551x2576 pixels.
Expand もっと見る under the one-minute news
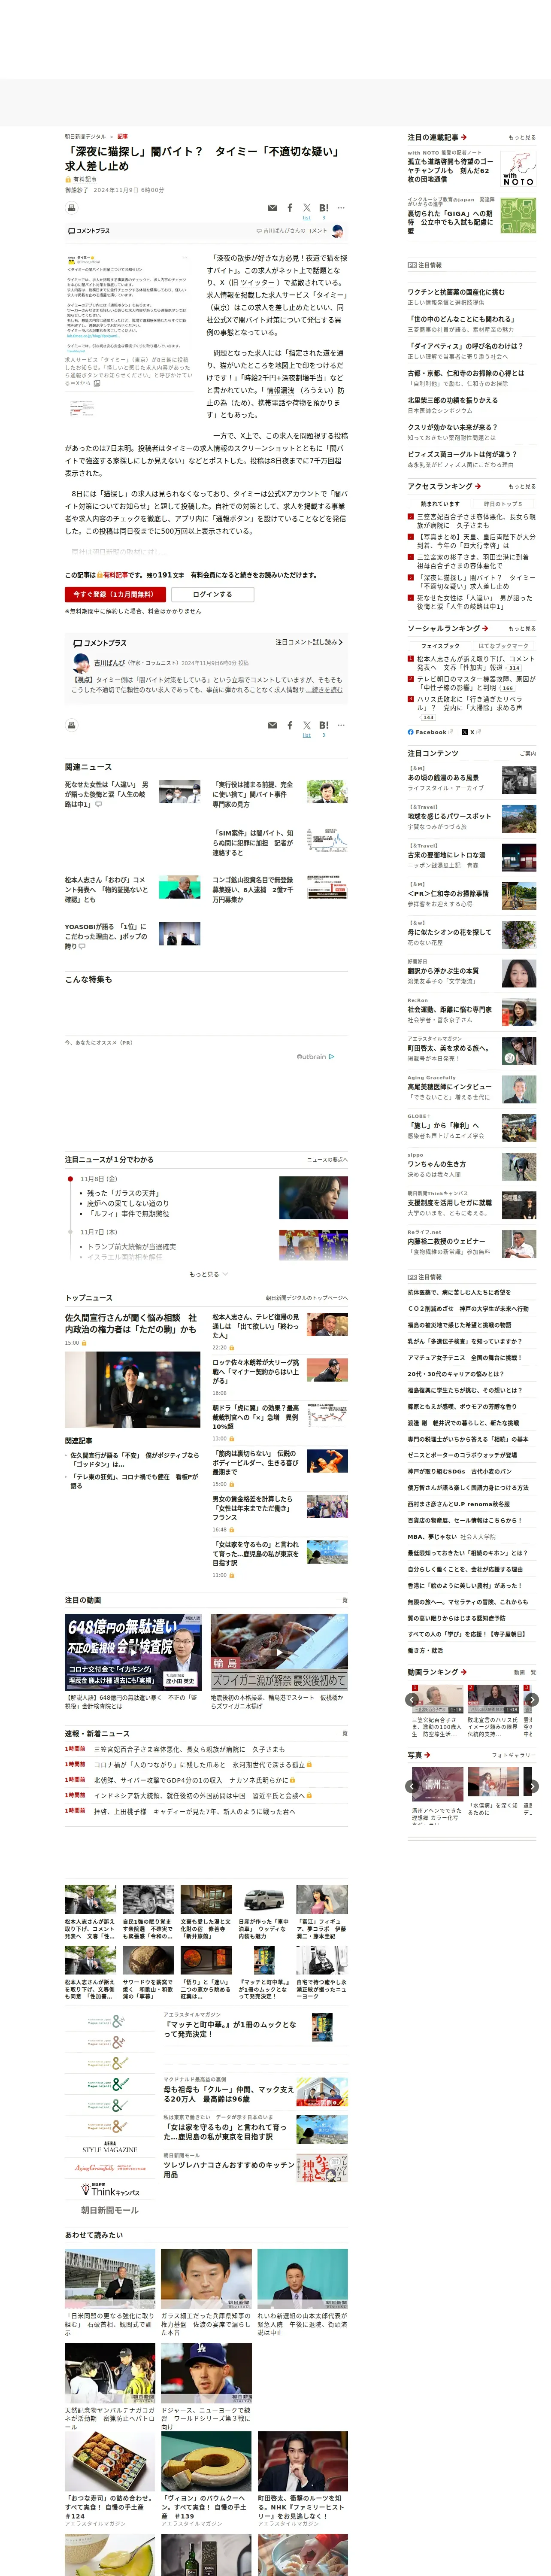(208, 1274)
